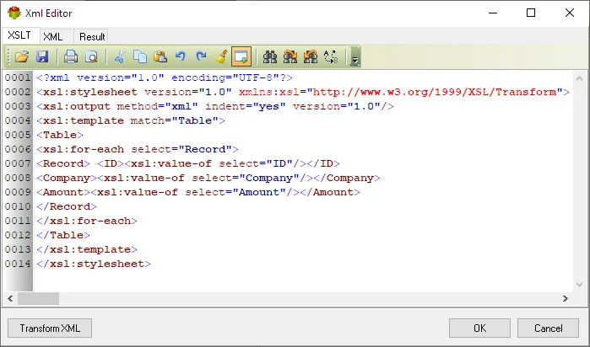Toggle the highlighted window-arrow toolbar button
The height and width of the screenshot is (347, 590).
(x=241, y=56)
